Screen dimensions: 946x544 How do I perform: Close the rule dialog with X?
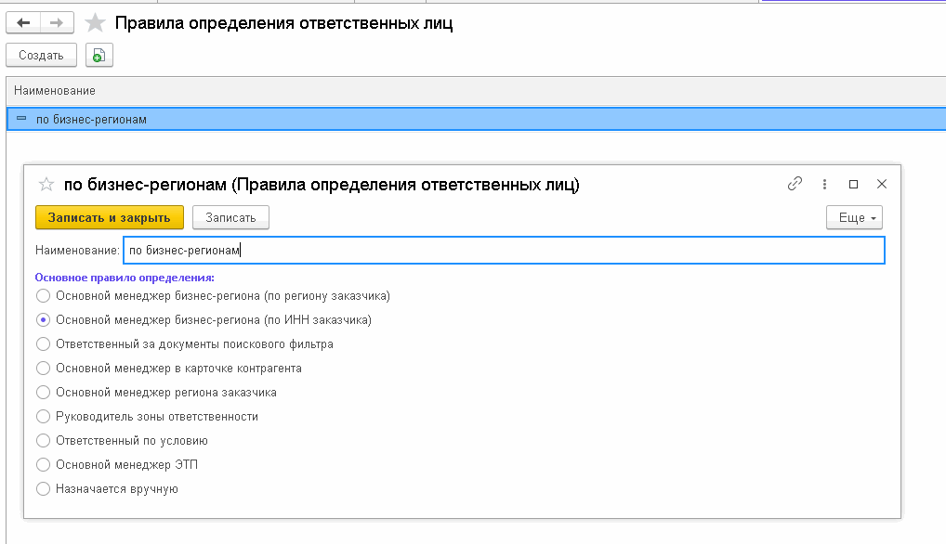pos(882,185)
